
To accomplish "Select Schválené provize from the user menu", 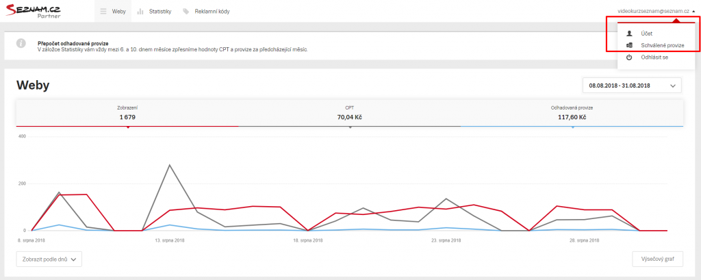I will coord(657,45).
